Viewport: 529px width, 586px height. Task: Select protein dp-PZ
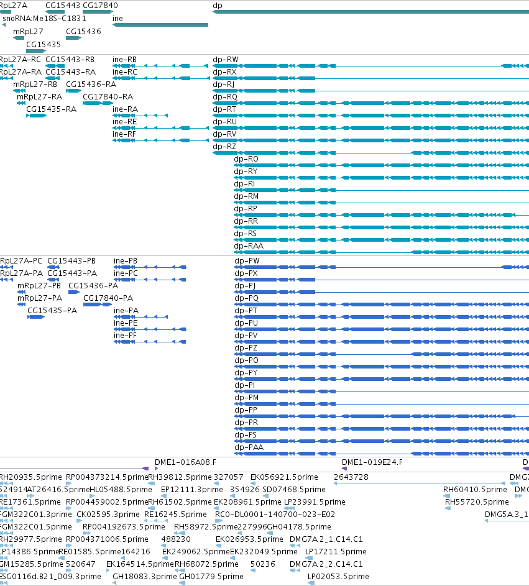(x=382, y=354)
